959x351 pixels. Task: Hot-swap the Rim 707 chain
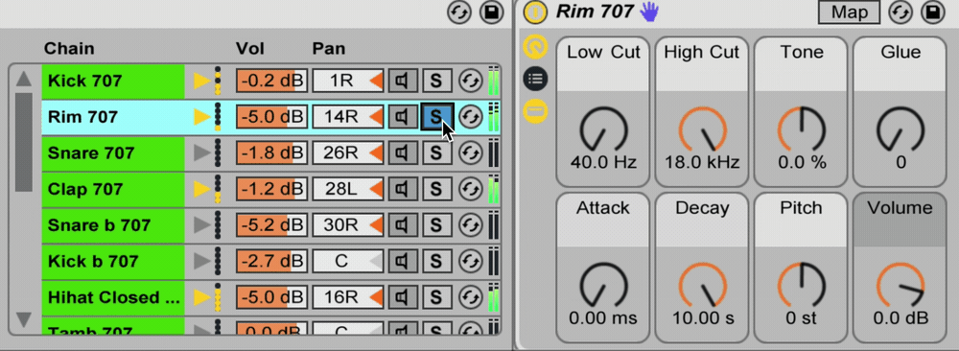pyautogui.click(x=470, y=117)
